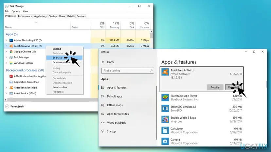Click the Startup sidebar icon in Settings
Image resolution: width=271 pixels, height=152 pixels.
(103, 131)
